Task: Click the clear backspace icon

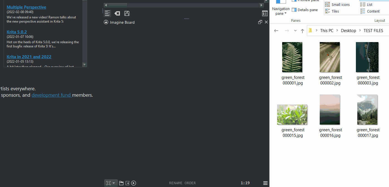Action: coord(117,13)
